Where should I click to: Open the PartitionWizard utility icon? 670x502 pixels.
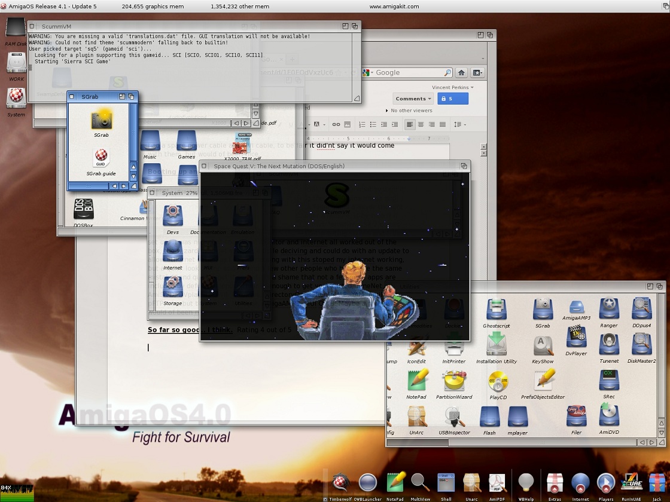click(x=454, y=381)
